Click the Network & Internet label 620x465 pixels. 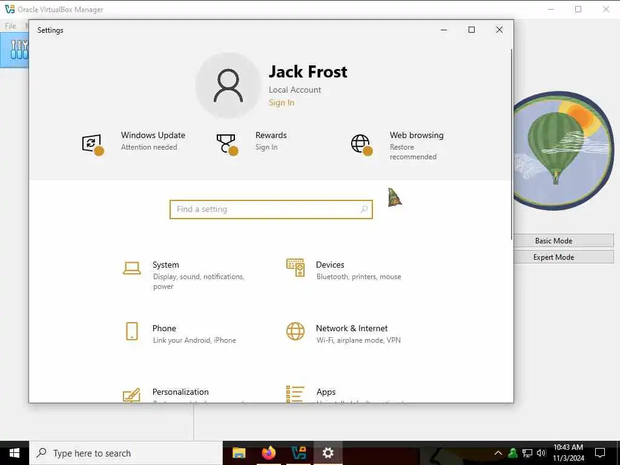352,329
